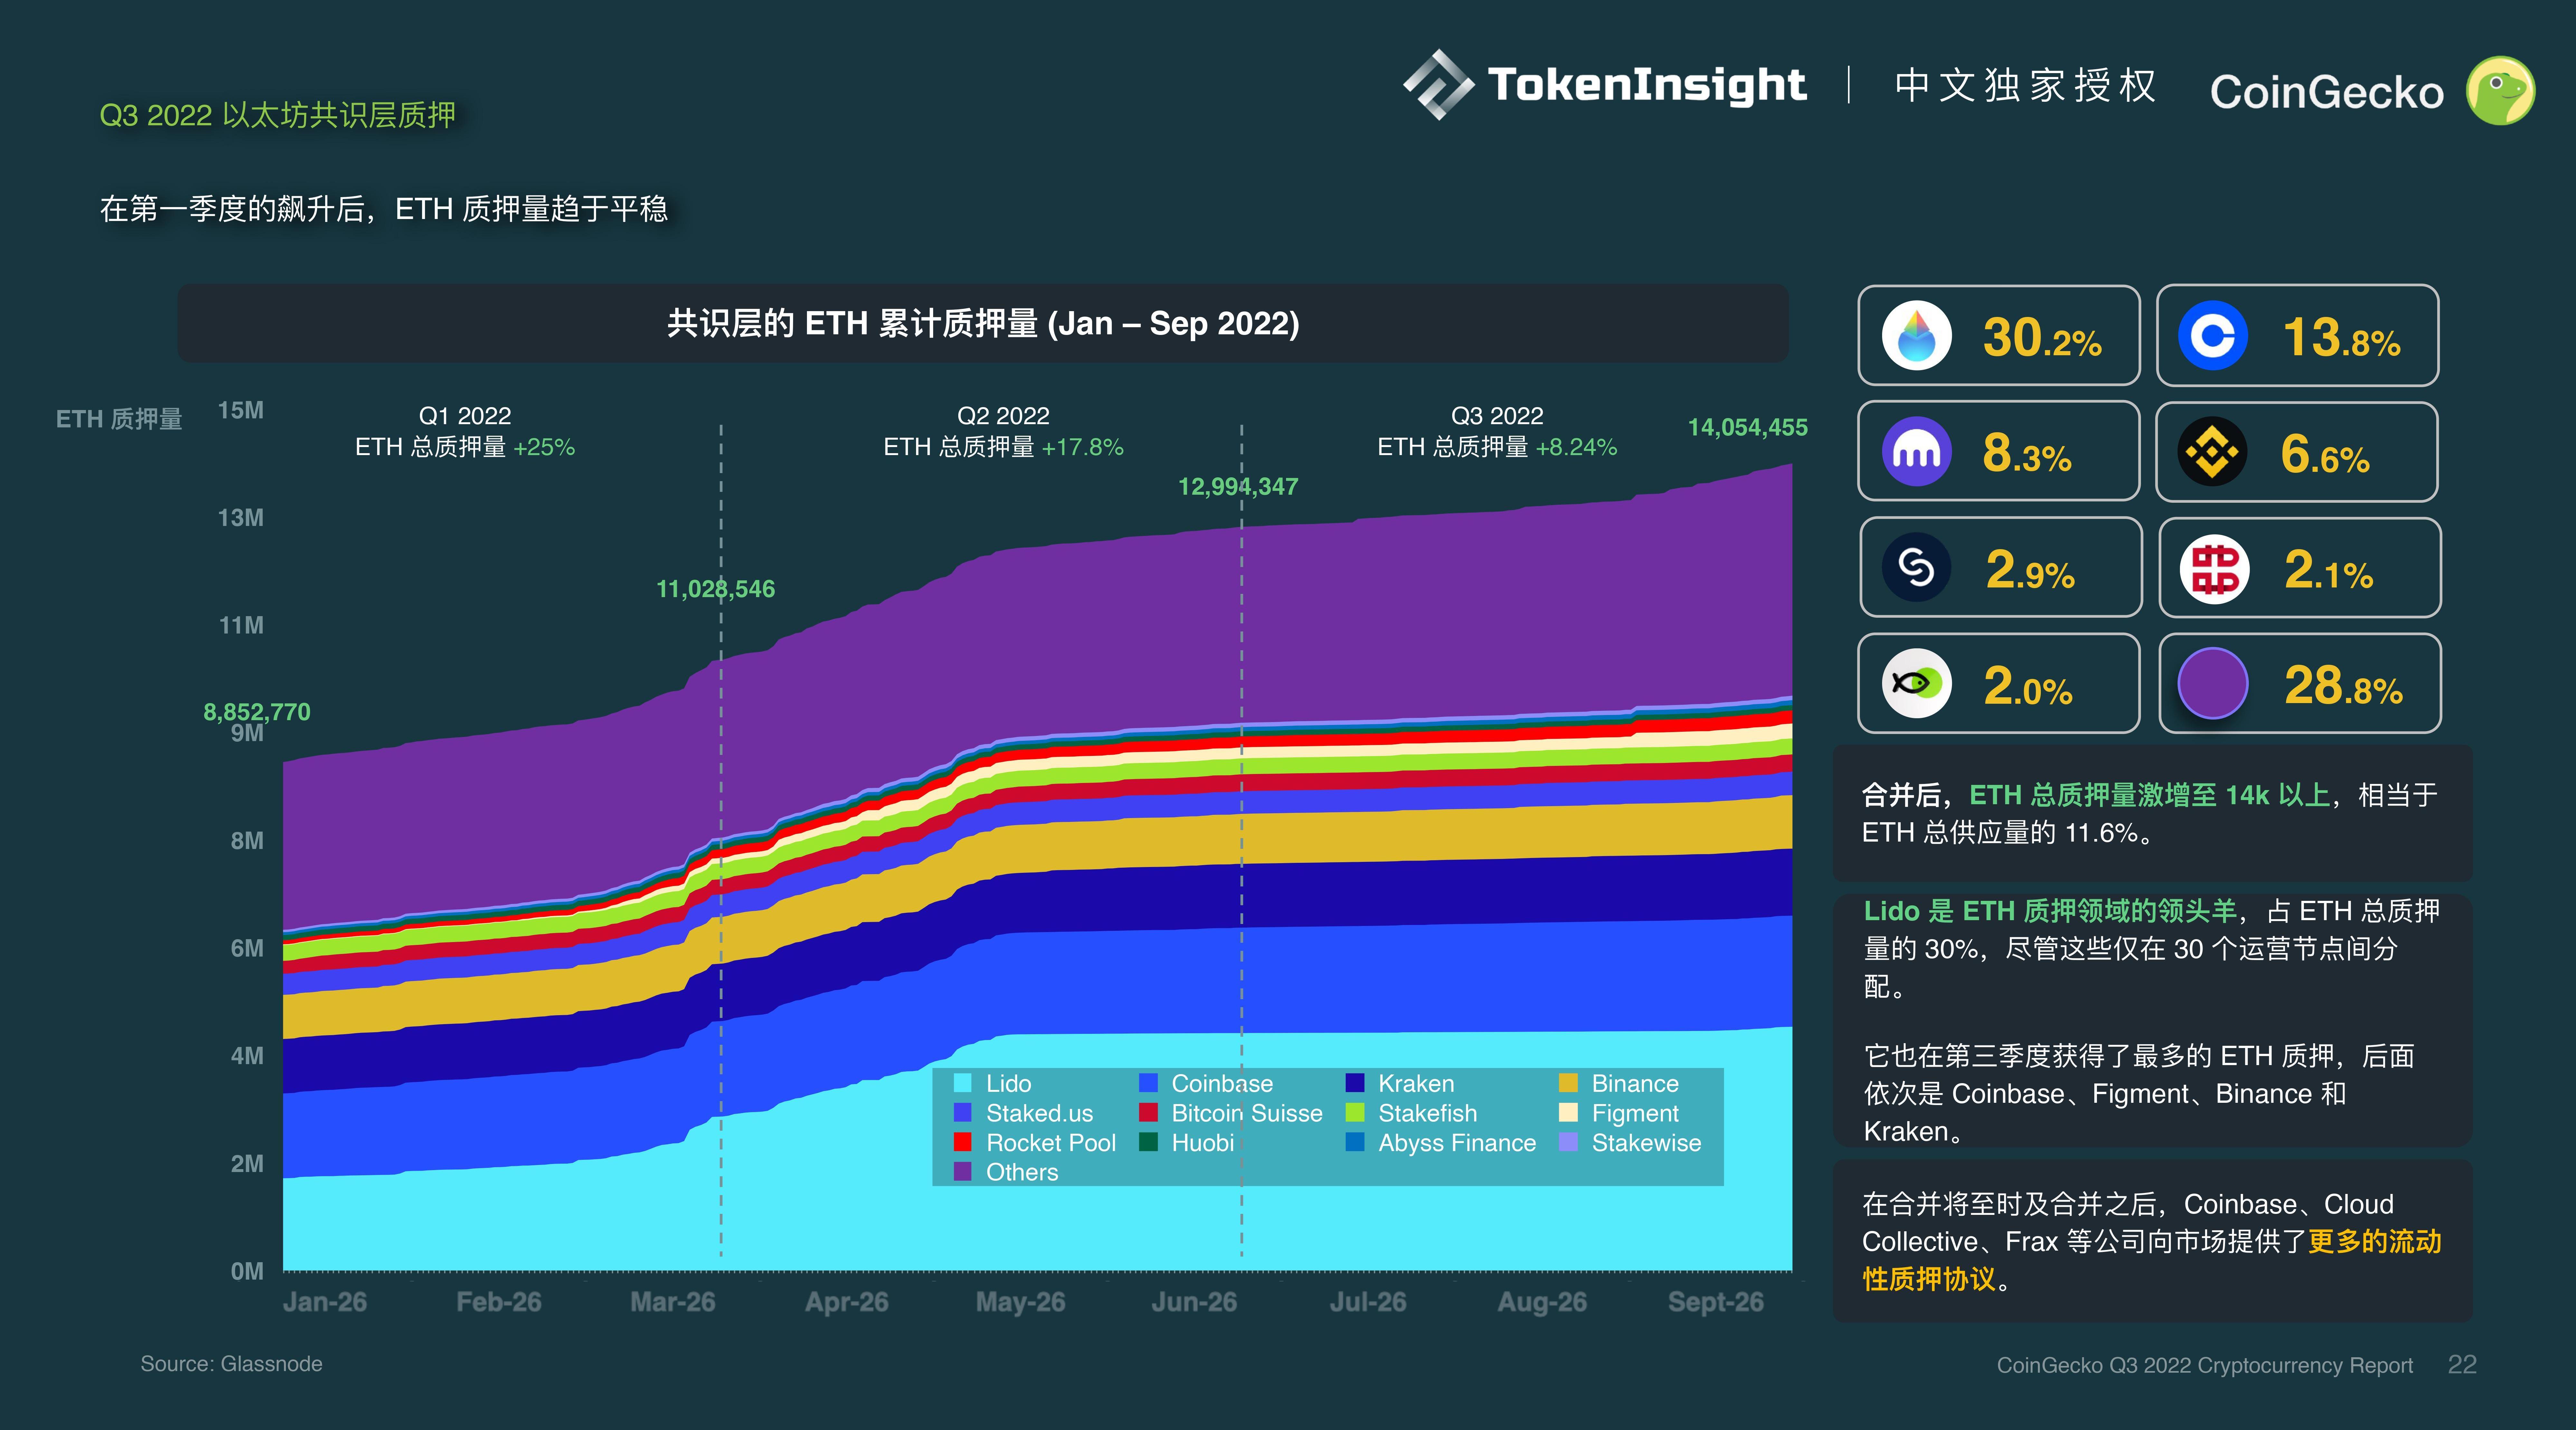Click the Lido 是 ETH green highlighted text

tap(2050, 911)
